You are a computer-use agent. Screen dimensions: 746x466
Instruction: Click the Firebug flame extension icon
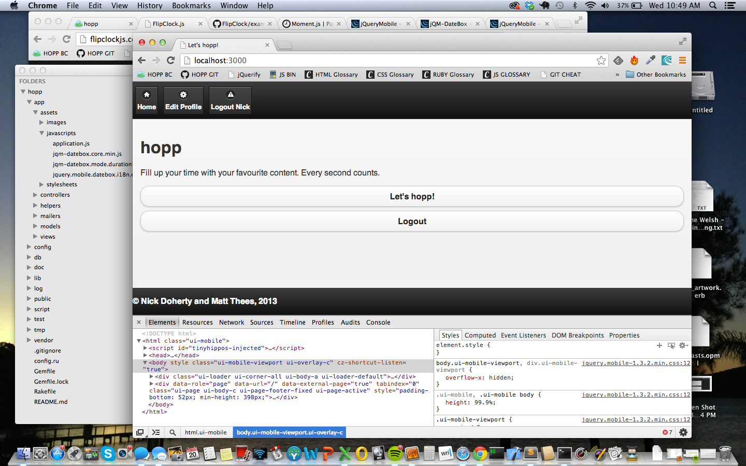click(x=634, y=61)
